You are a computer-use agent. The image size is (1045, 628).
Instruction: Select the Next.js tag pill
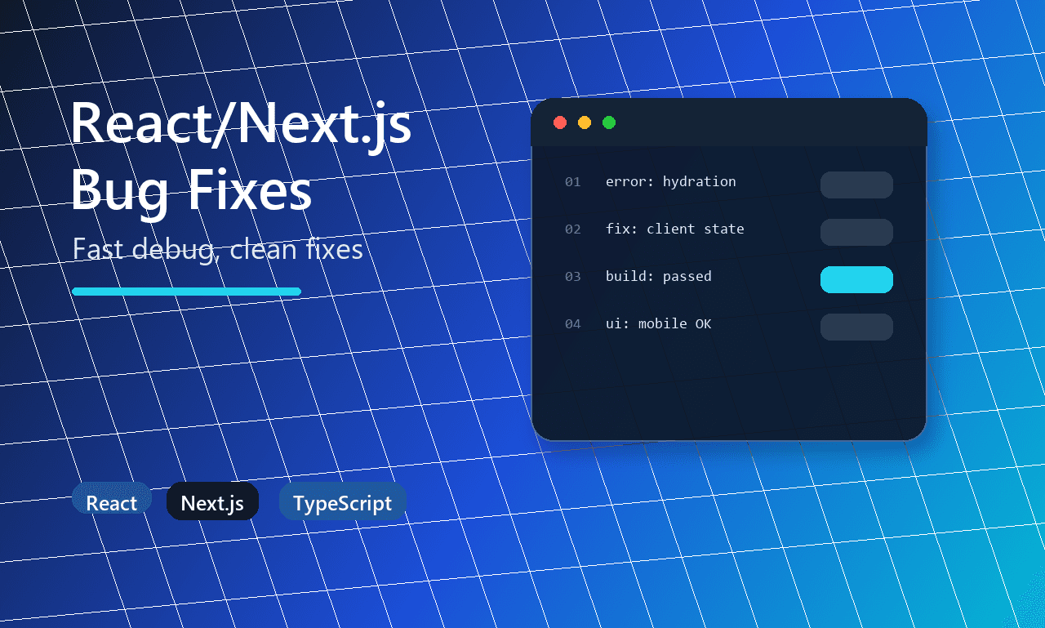(x=212, y=501)
